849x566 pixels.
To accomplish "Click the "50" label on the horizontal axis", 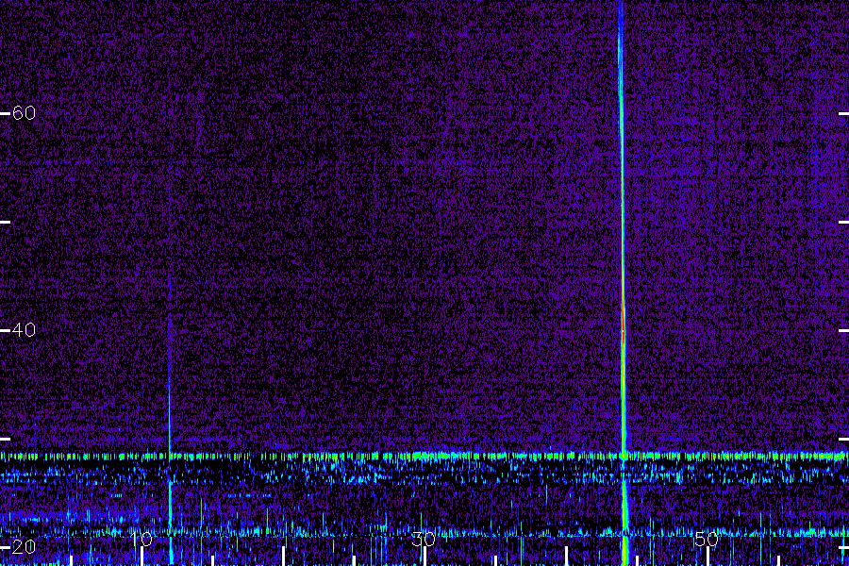I will click(707, 539).
